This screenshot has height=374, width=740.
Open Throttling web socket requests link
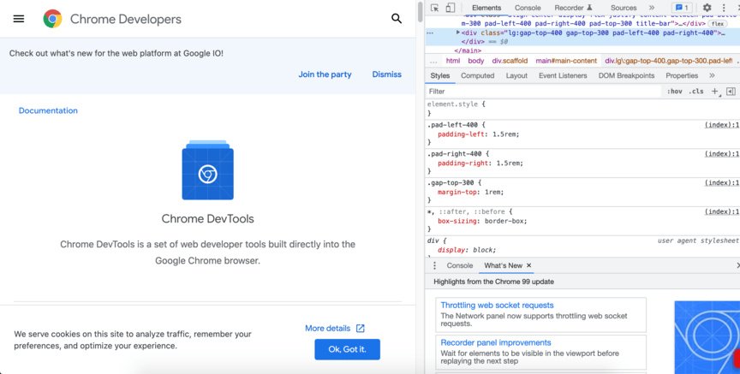497,306
